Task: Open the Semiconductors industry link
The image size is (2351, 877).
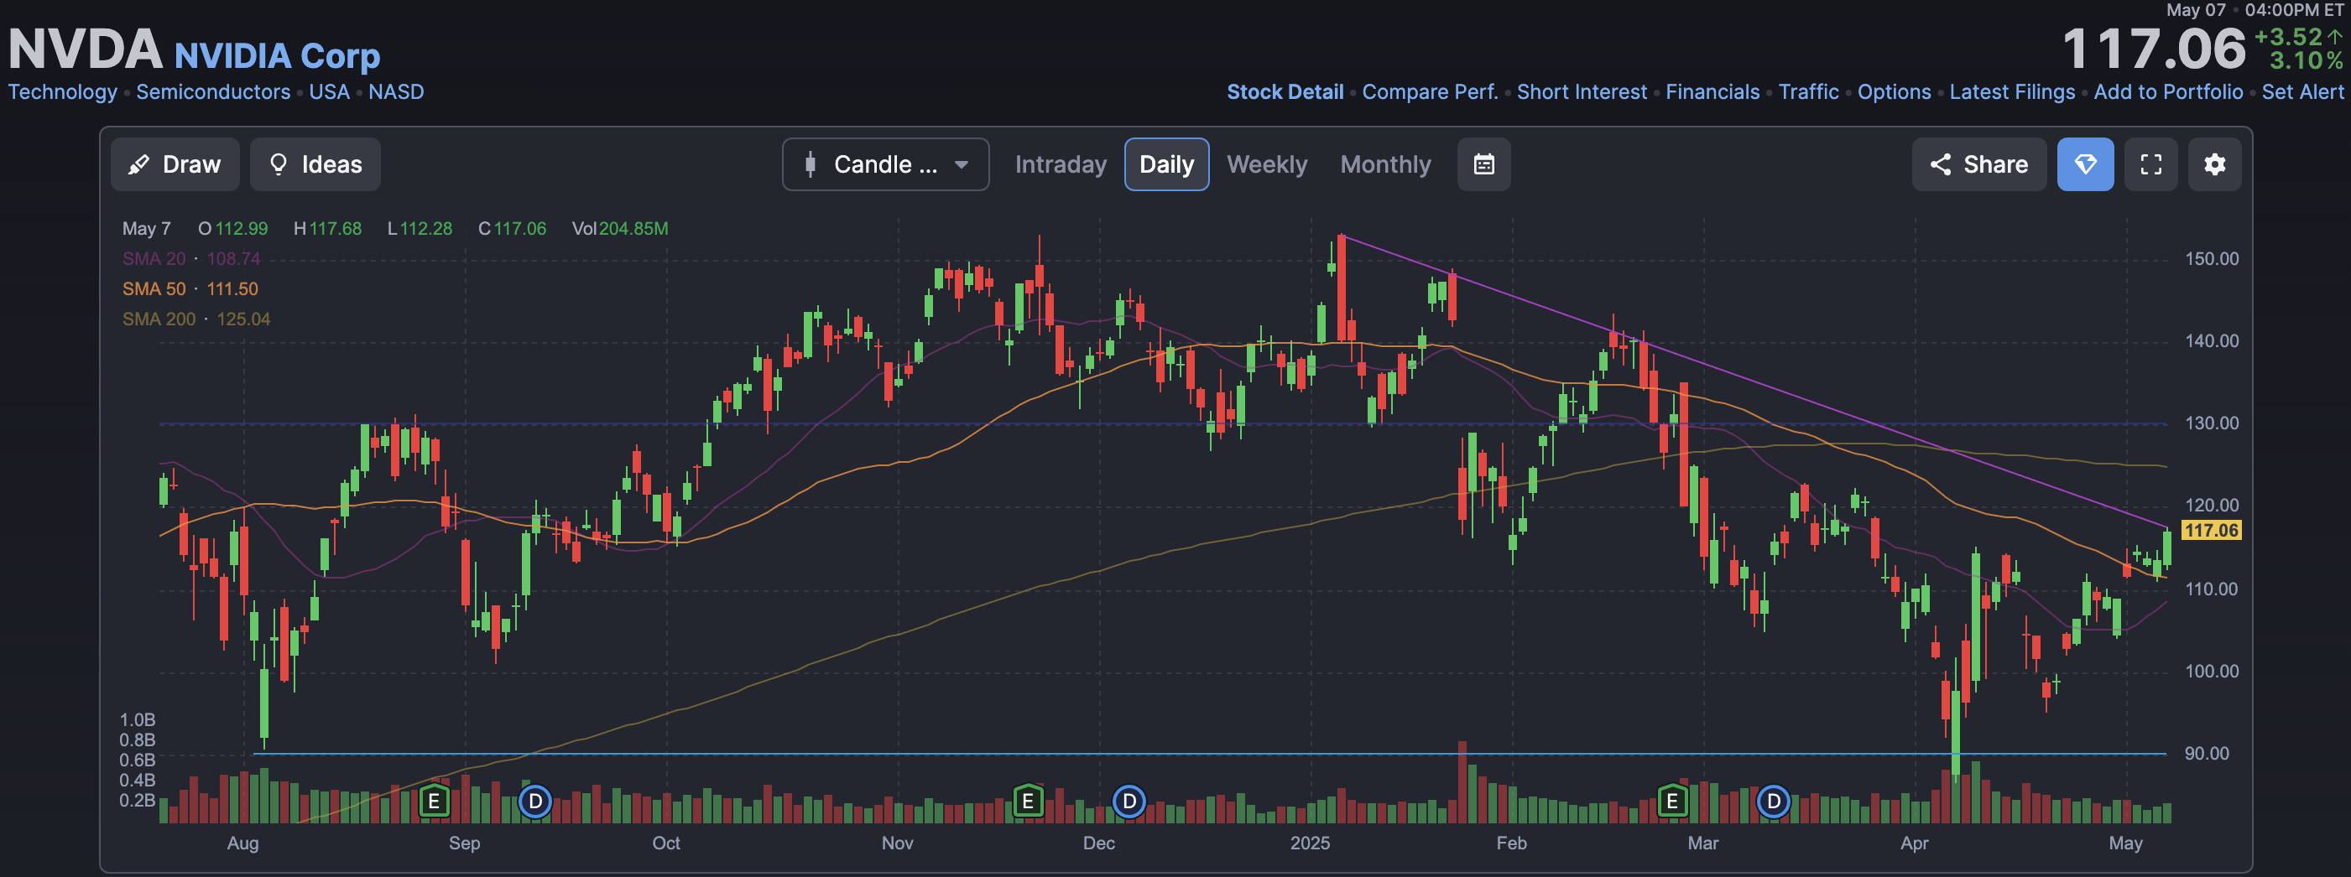Action: [212, 92]
